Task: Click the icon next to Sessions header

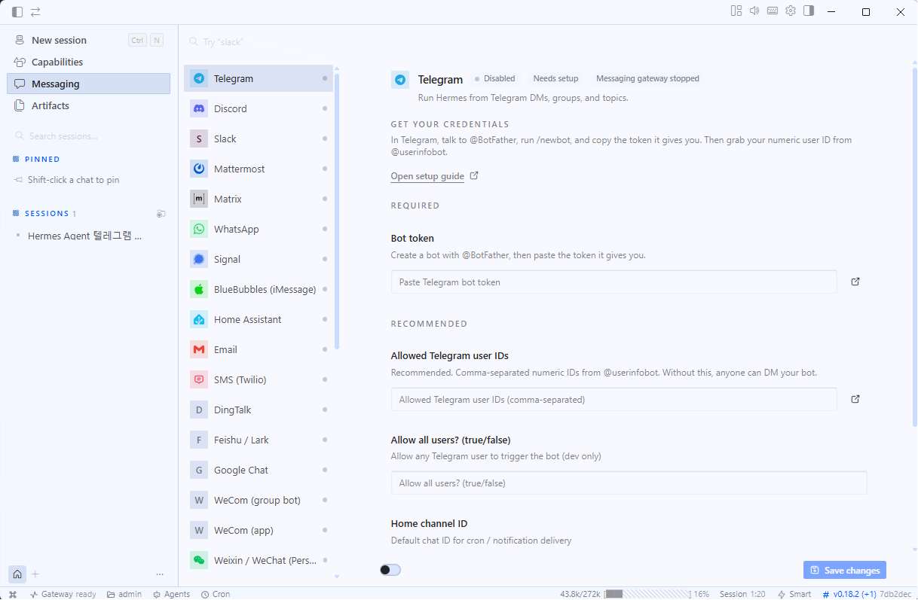Action: (x=161, y=214)
